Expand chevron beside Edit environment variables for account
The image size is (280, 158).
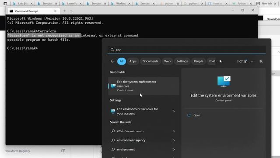[174, 111]
